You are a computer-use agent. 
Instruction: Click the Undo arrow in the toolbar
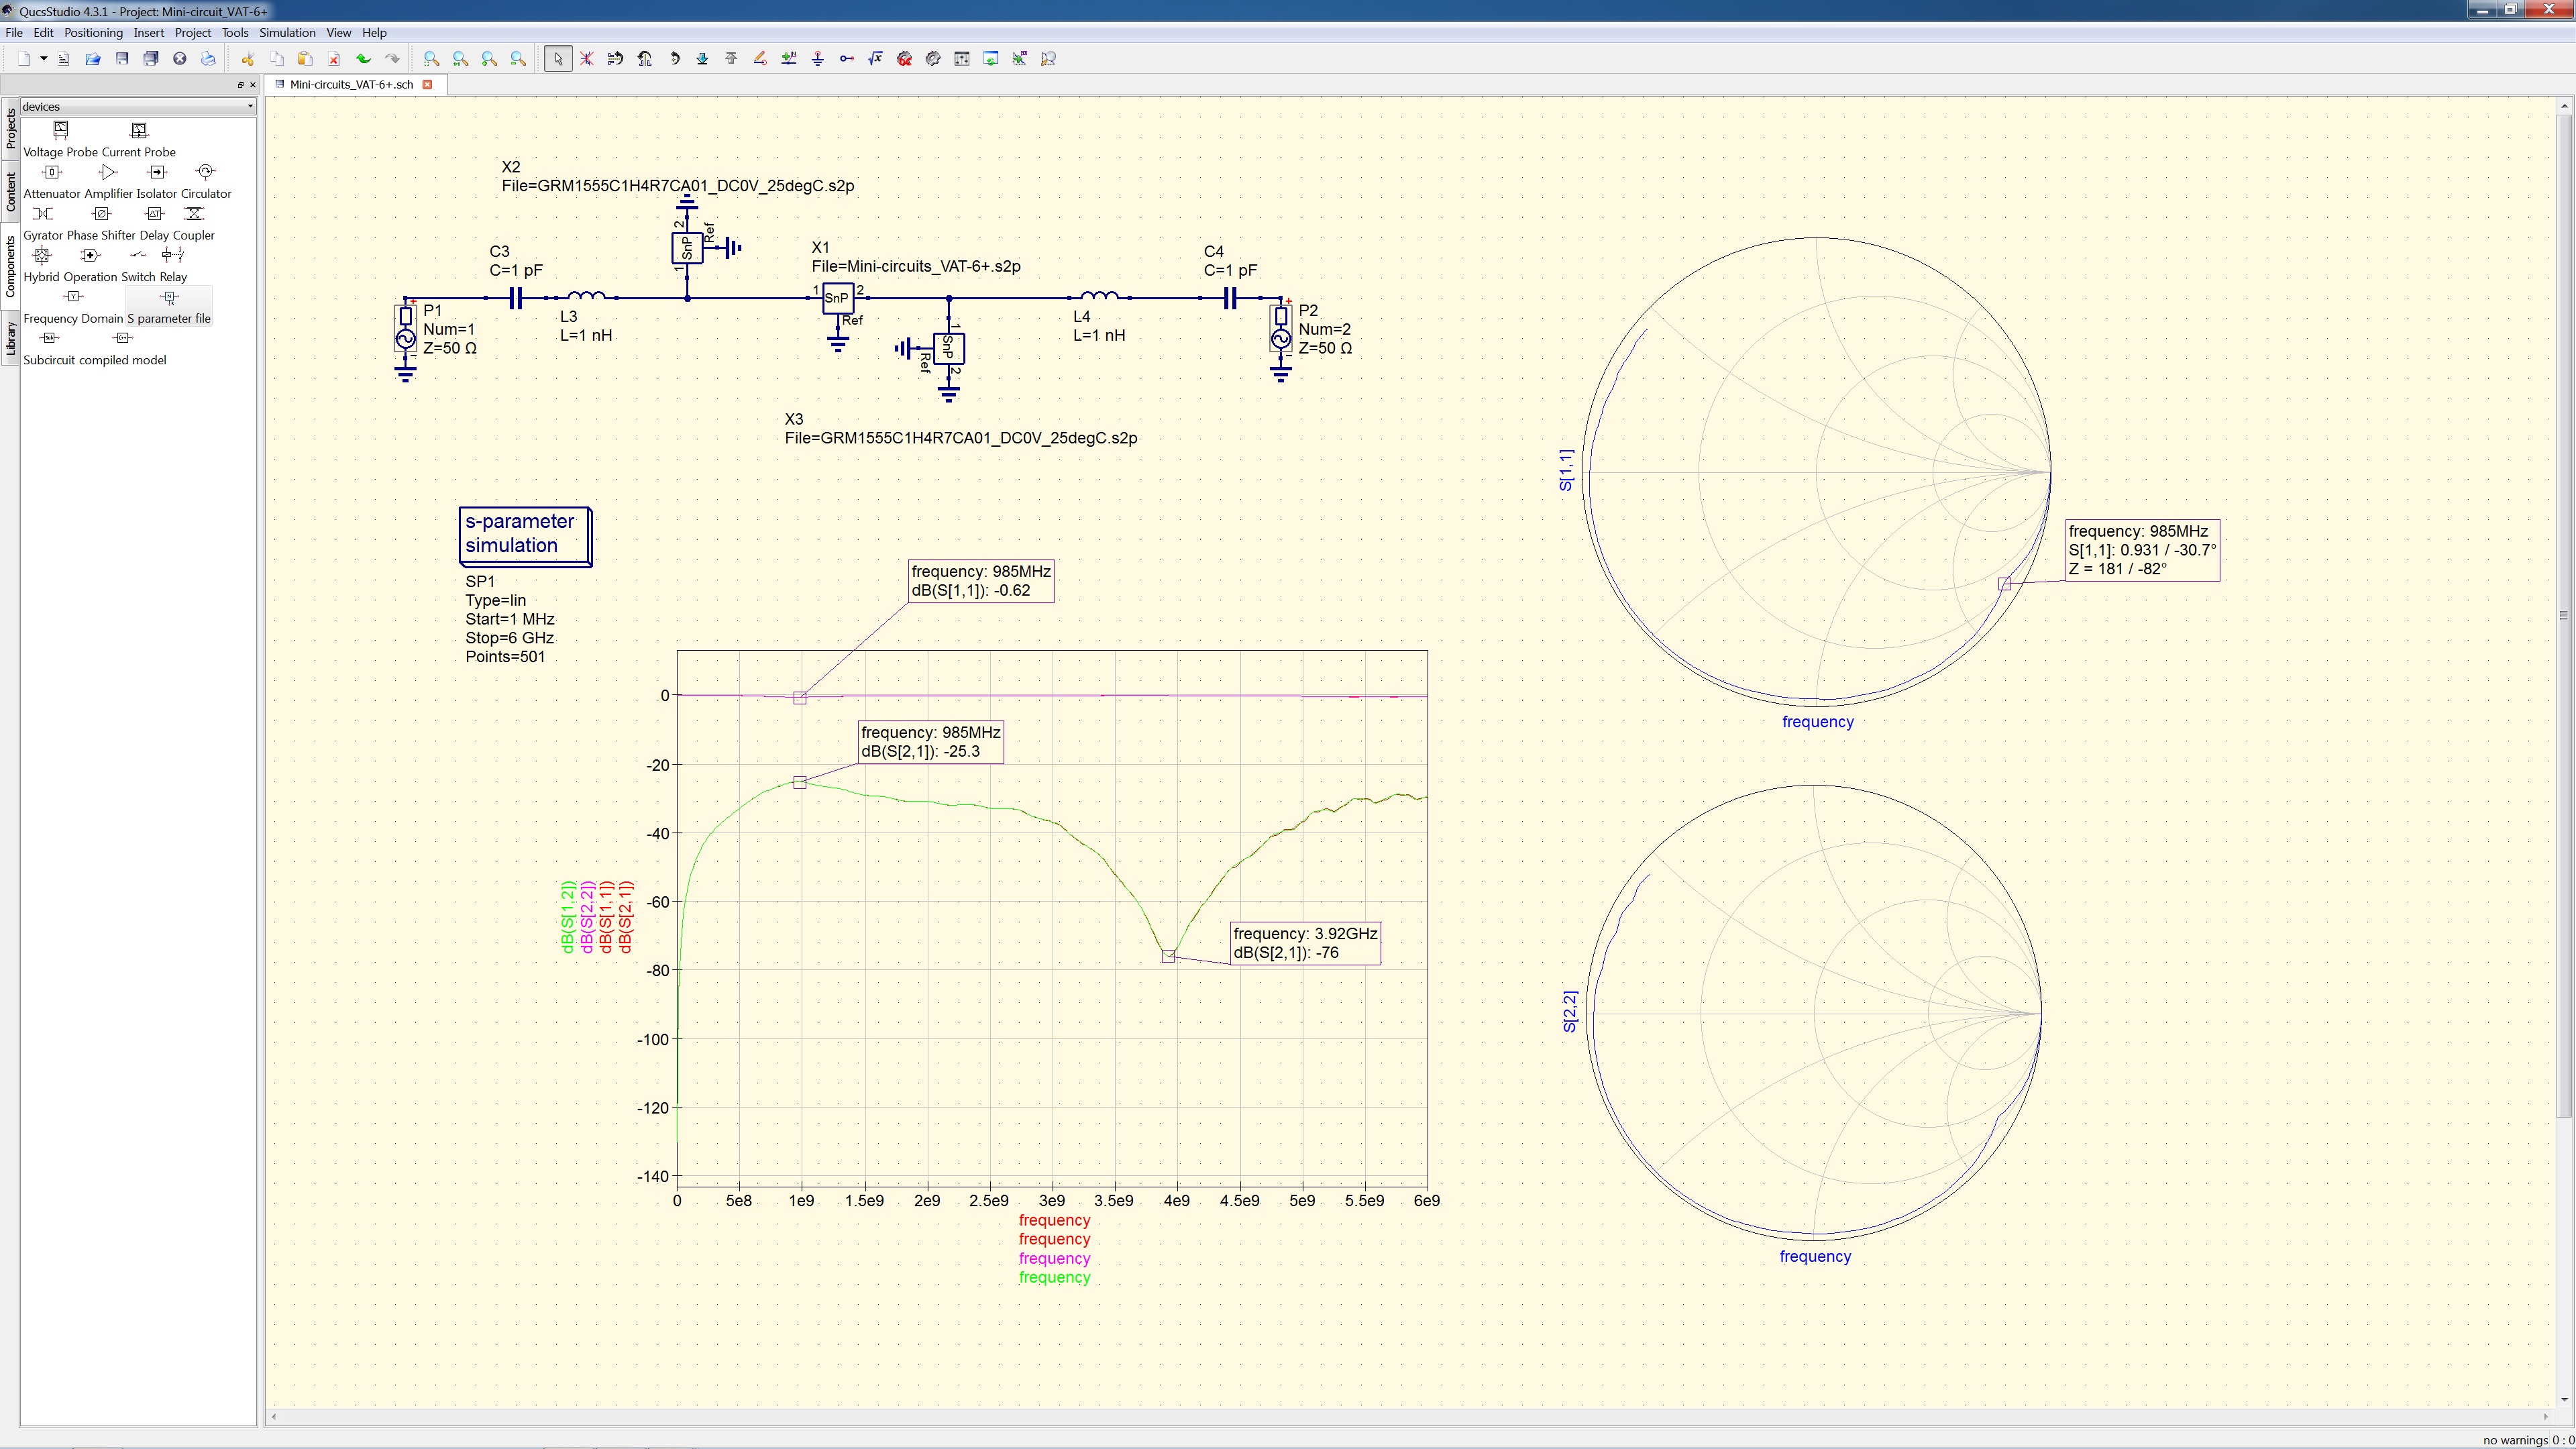(365, 59)
